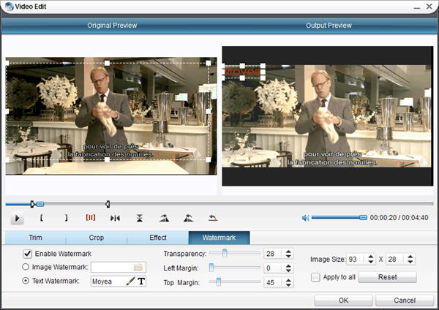Click the Transparency value field 28

point(274,254)
